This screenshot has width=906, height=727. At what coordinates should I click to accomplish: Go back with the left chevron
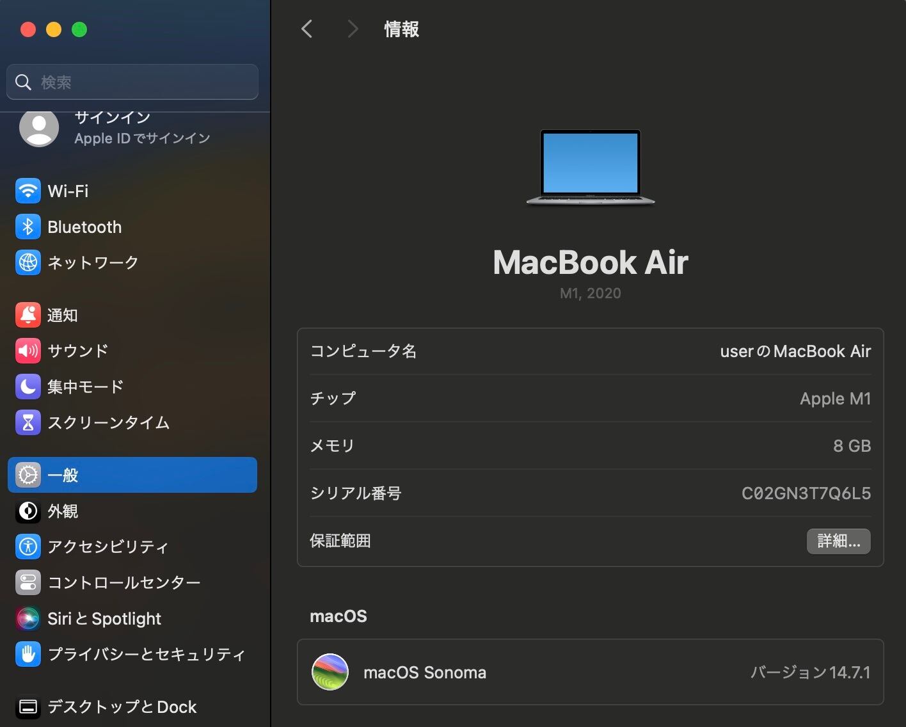pos(307,29)
